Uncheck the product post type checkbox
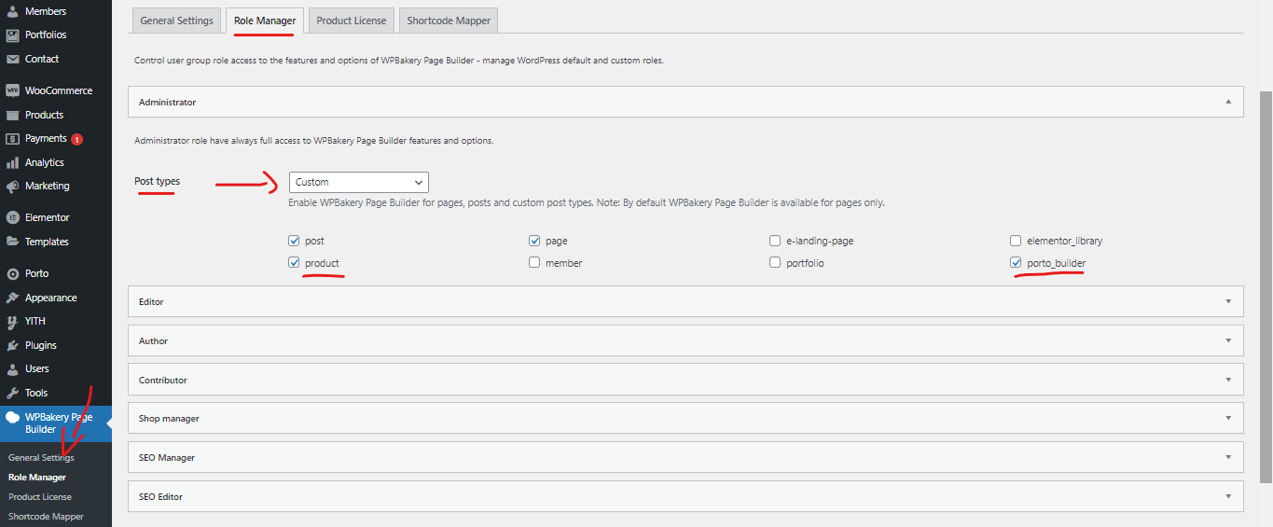 [294, 263]
